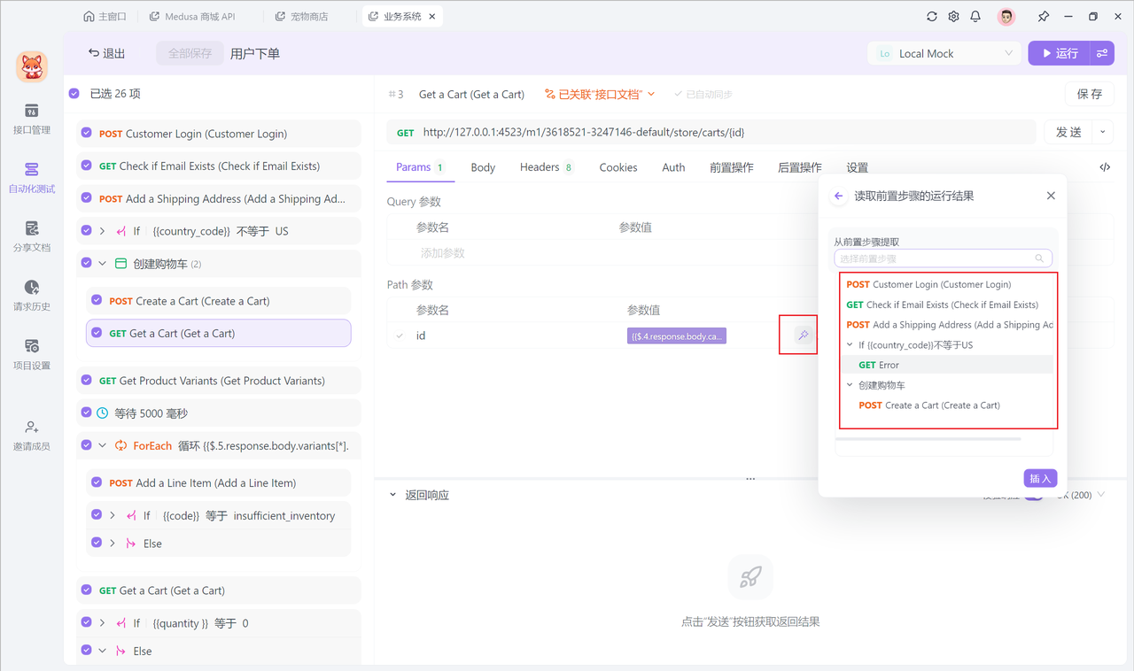Viewport: 1134px width, 671px height.
Task: Uncheck the Get Product Variants step
Action: pos(86,380)
